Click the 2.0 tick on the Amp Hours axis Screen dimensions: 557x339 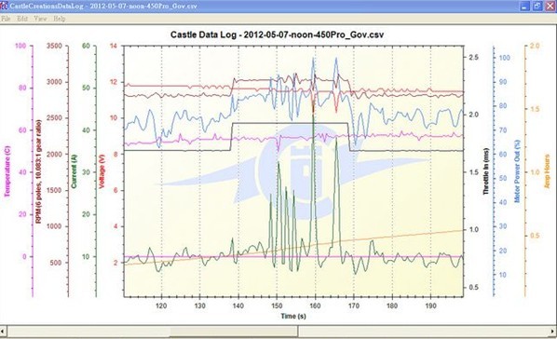[x=535, y=46]
